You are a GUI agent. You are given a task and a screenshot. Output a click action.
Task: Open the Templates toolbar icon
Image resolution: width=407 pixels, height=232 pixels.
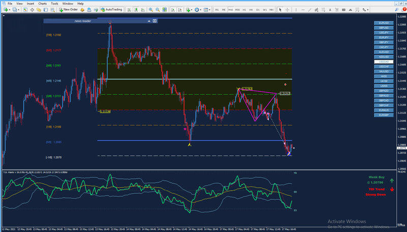pos(206,10)
